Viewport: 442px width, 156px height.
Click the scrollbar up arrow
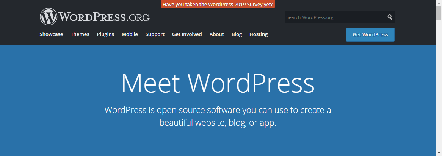(439, 3)
